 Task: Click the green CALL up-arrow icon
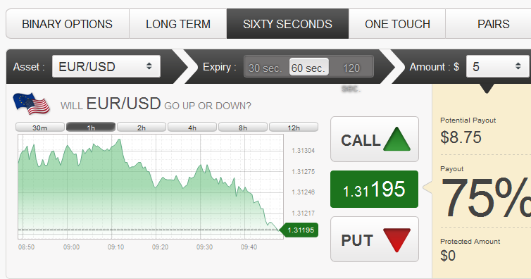(396, 139)
